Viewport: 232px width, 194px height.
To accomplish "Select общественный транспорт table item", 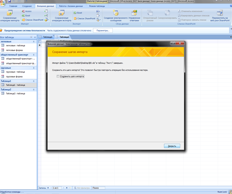I will point(18,59).
